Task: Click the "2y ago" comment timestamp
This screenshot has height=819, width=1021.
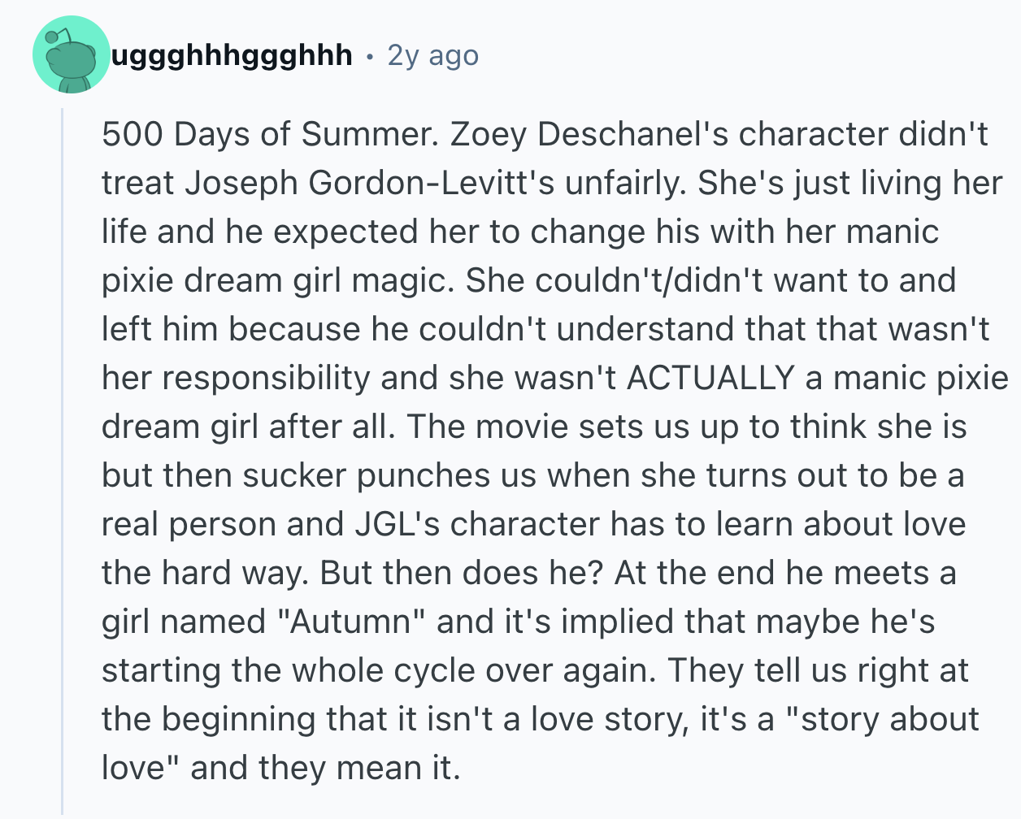Action: pos(432,55)
